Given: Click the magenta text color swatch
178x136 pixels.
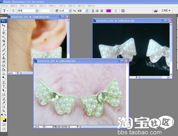Looking at the screenshot, I should [109, 11].
